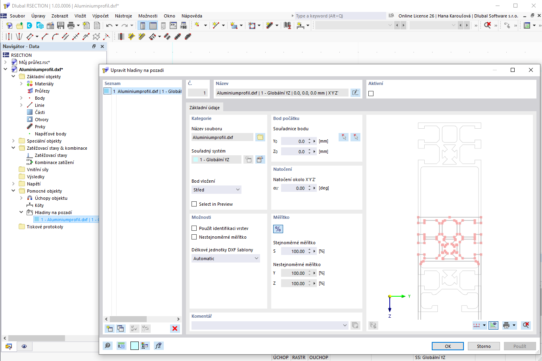This screenshot has height=361, width=542.
Task: Toggle OUCHOP object snap in status bar
Action: [319, 357]
